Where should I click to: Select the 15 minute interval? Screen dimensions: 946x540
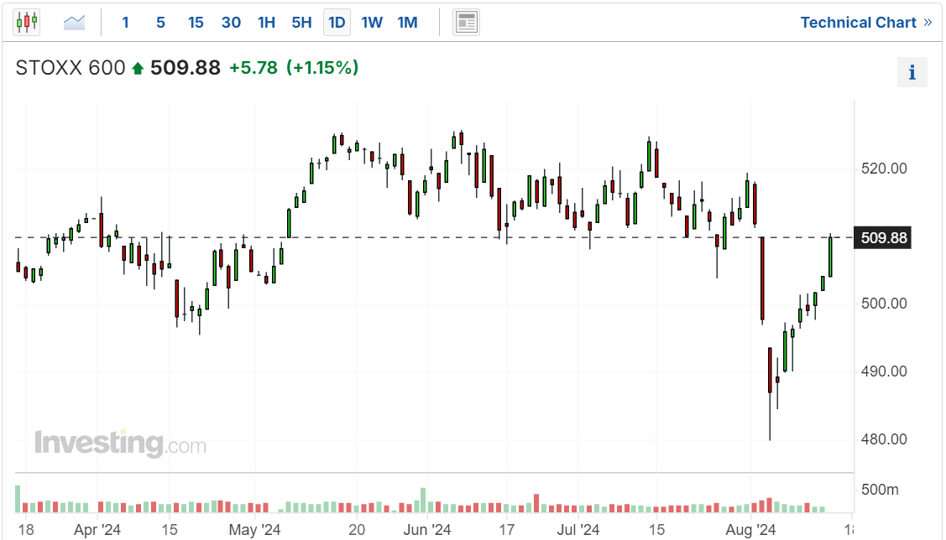tap(196, 23)
